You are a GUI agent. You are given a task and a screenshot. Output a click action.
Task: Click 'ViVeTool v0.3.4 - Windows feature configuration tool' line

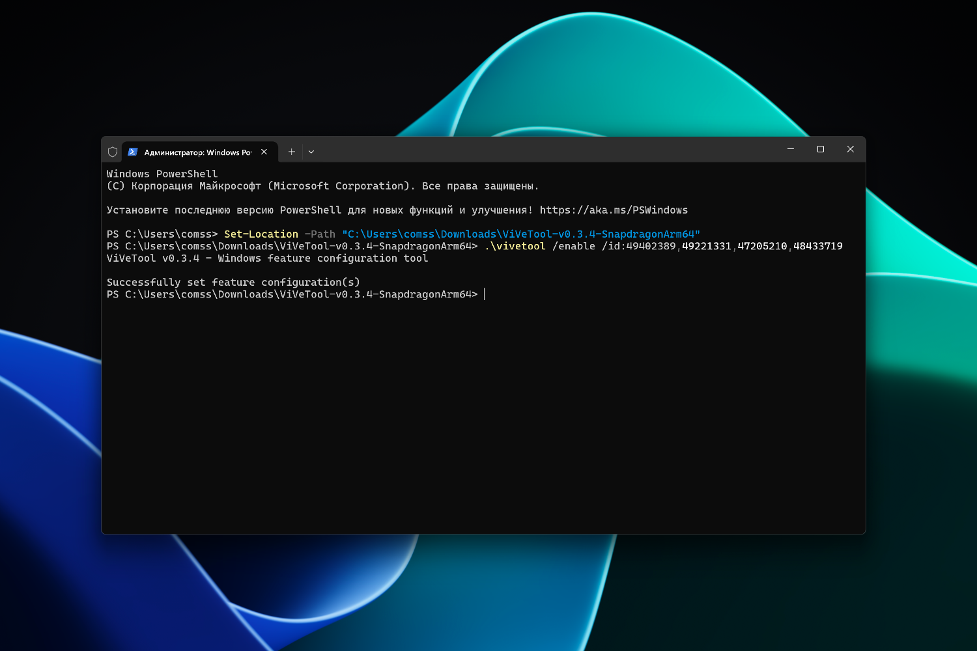268,258
